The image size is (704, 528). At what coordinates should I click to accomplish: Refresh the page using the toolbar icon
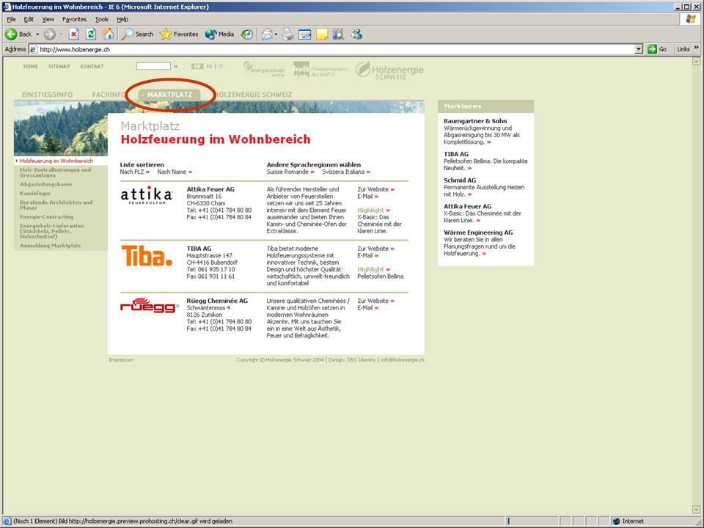pyautogui.click(x=91, y=34)
